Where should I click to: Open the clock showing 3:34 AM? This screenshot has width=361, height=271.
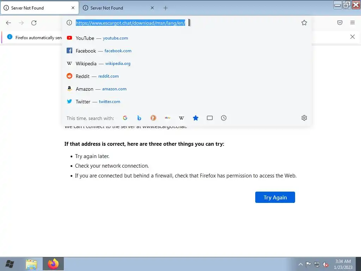click(x=343, y=264)
